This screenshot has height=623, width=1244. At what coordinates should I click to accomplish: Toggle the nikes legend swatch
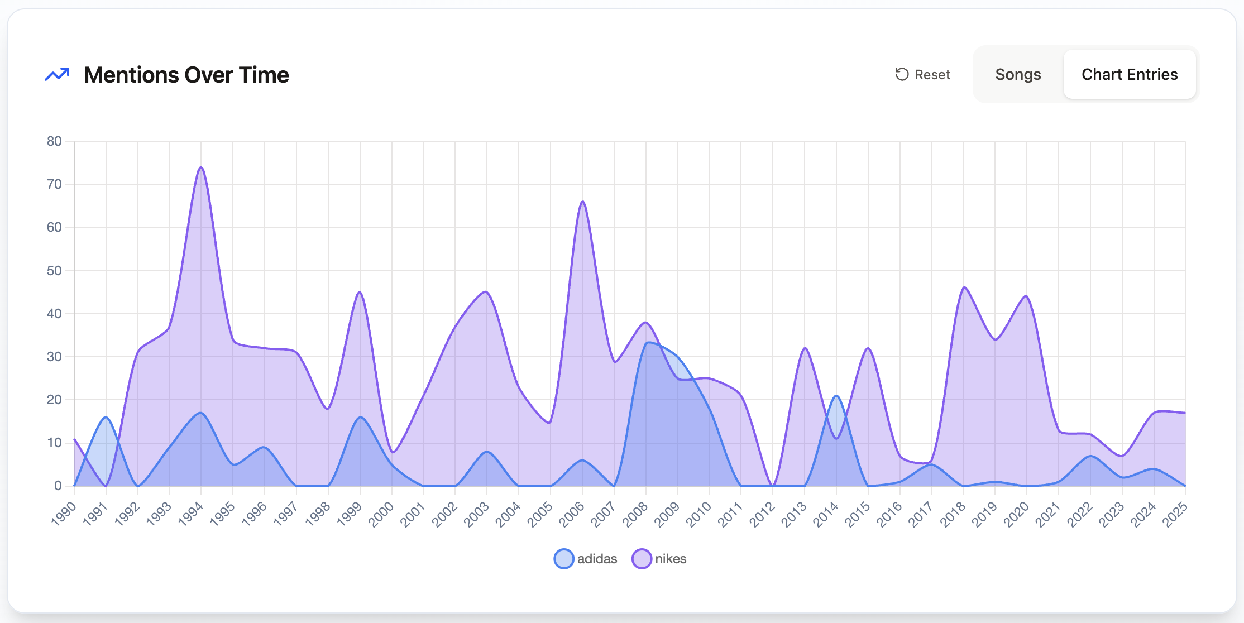(x=642, y=559)
